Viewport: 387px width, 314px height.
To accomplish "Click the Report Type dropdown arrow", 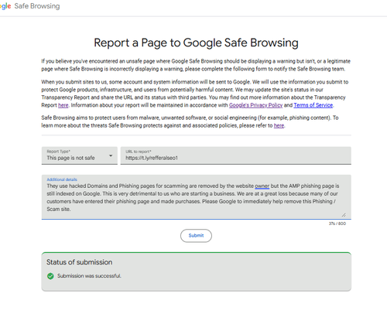I will click(x=111, y=155).
